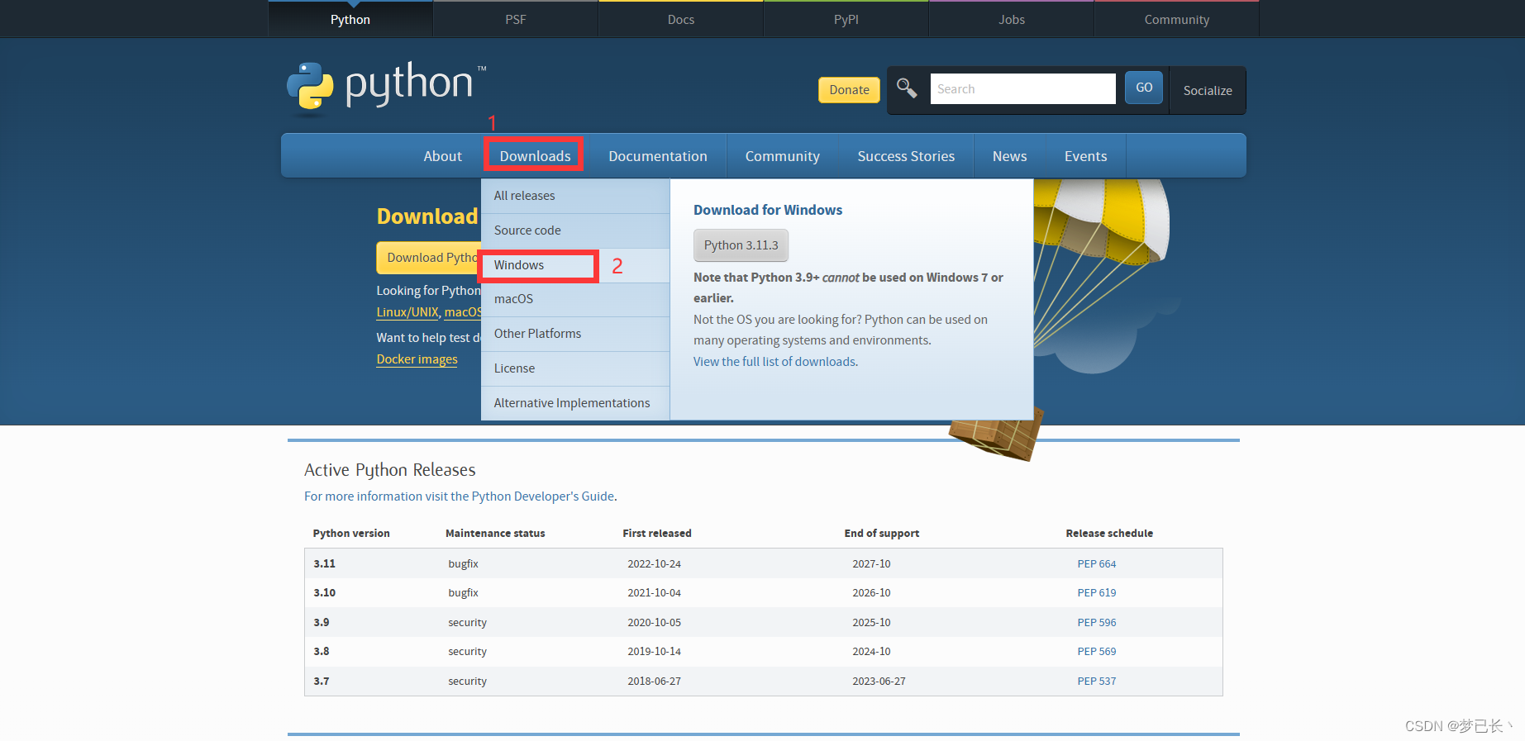This screenshot has height=741, width=1525.
Task: Go to Jobs in top bar
Action: (x=1012, y=19)
